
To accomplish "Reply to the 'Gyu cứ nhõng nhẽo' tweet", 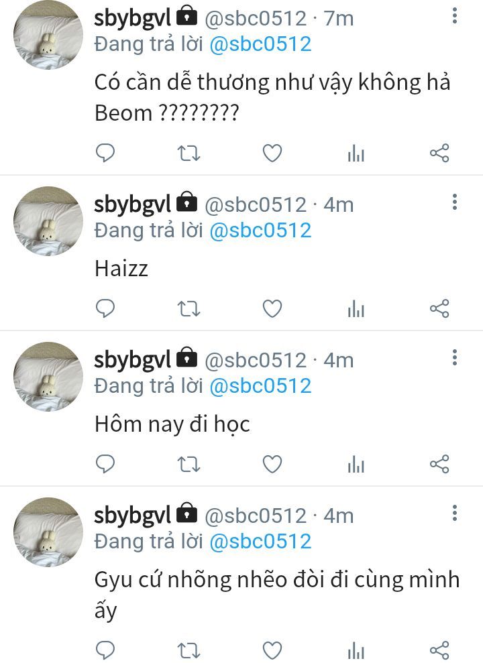I will pyautogui.click(x=105, y=649).
